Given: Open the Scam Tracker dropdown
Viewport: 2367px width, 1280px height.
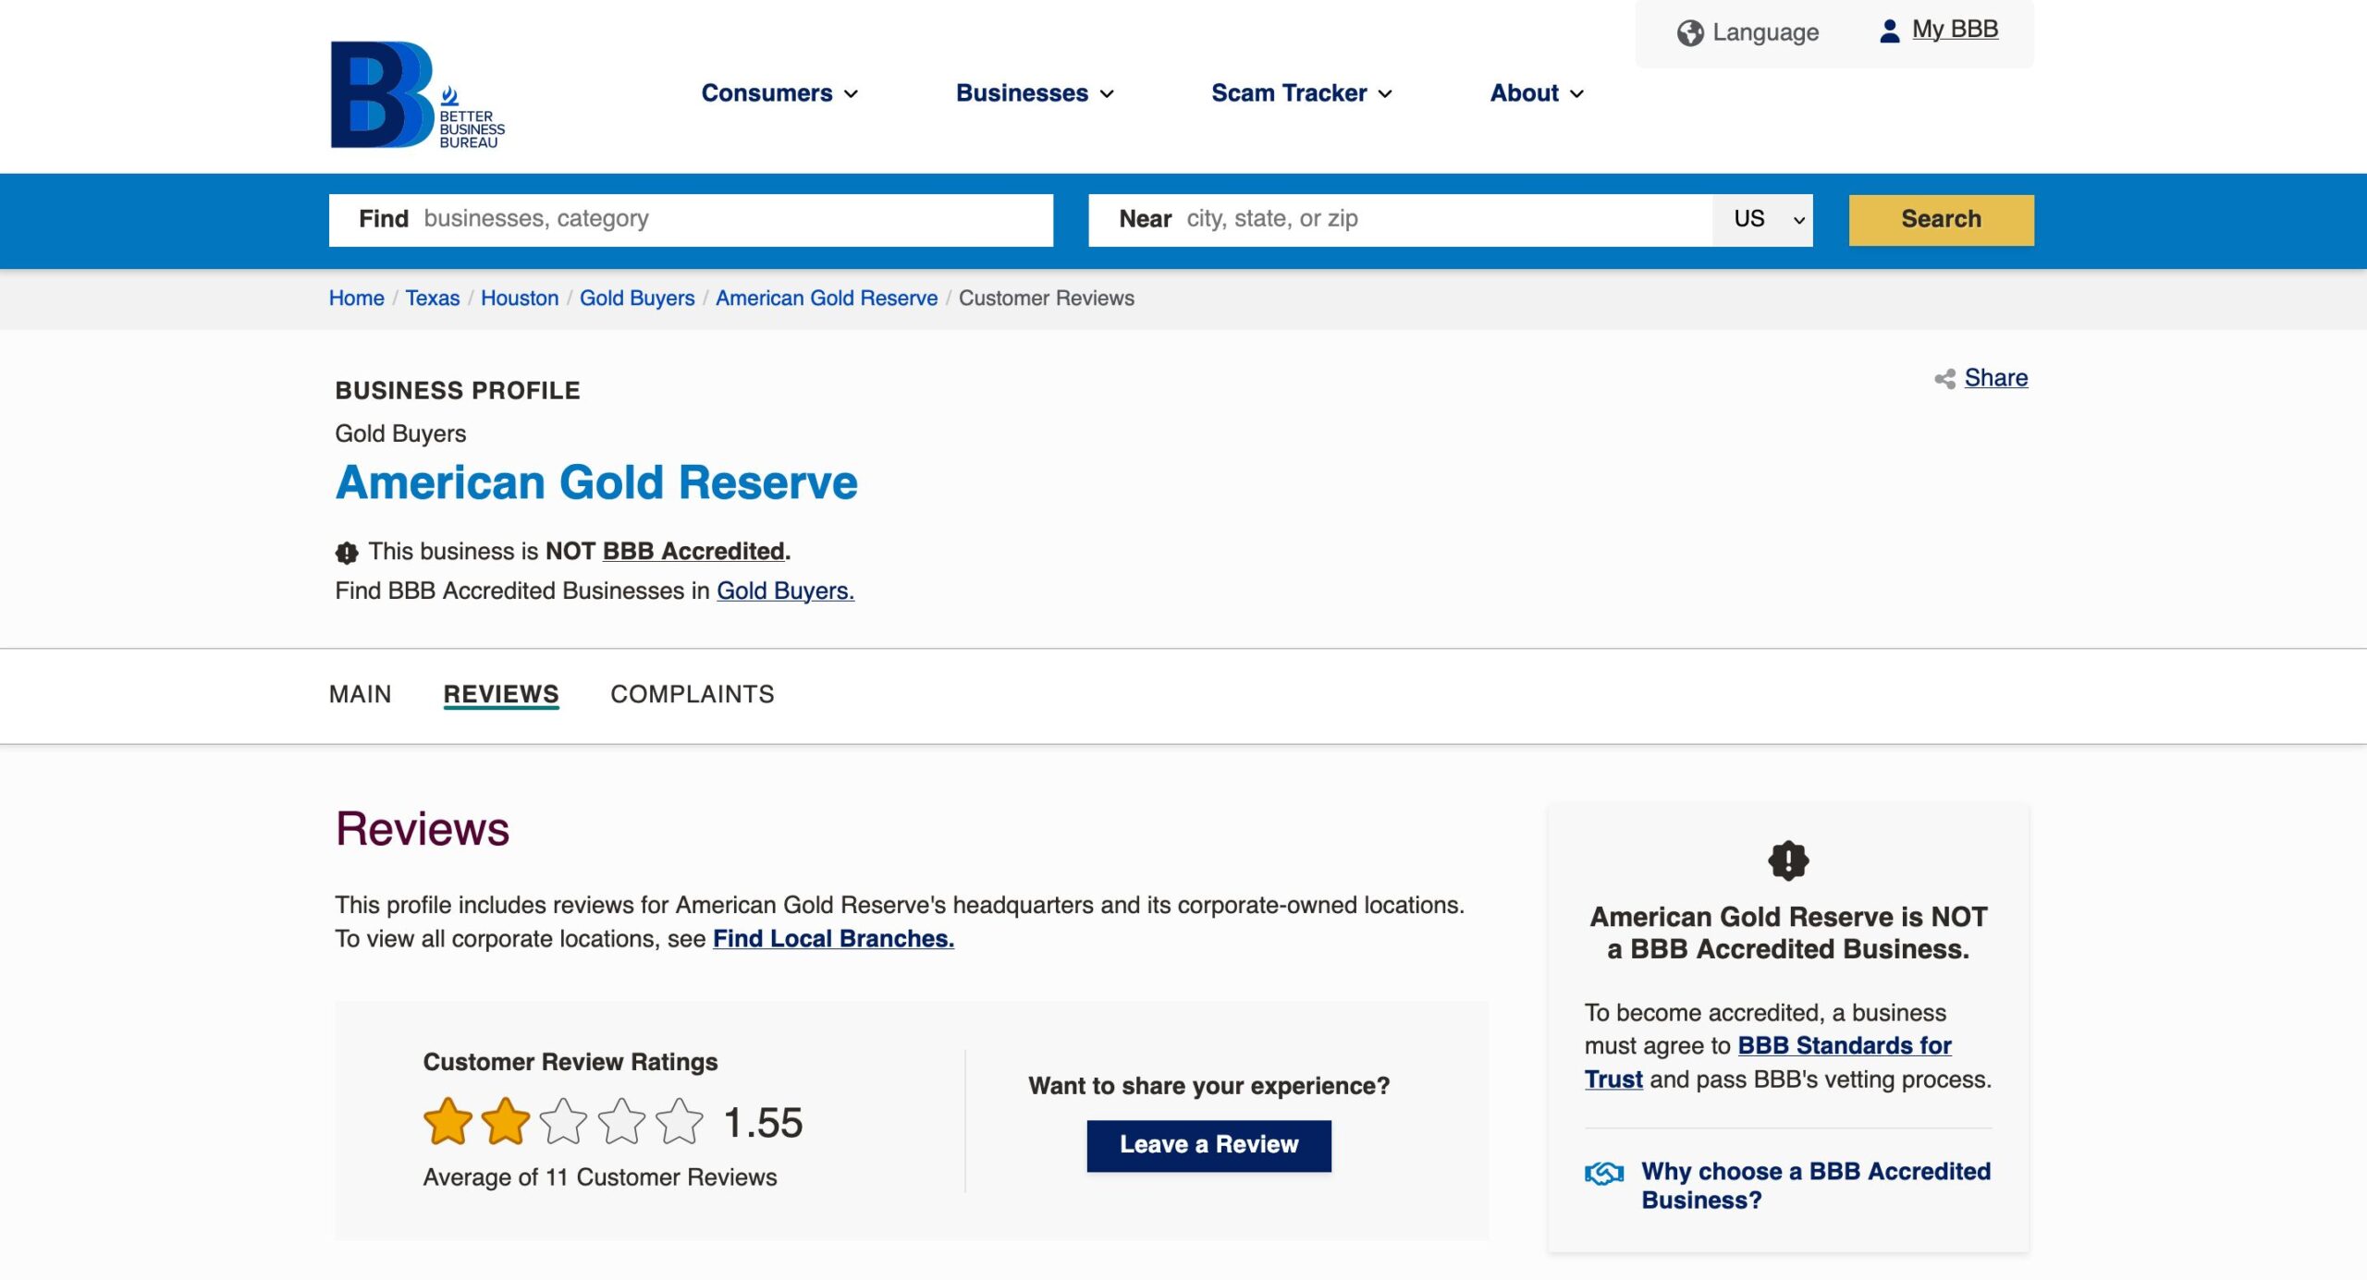Looking at the screenshot, I should pos(1302,93).
